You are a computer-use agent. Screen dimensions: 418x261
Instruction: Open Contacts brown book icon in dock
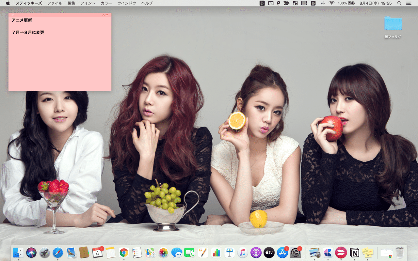click(x=84, y=253)
